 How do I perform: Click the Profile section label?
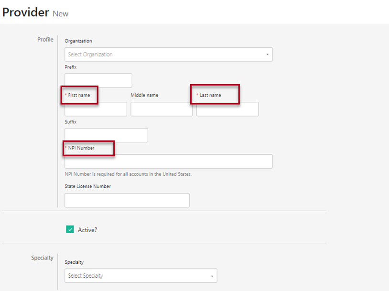[45, 40]
